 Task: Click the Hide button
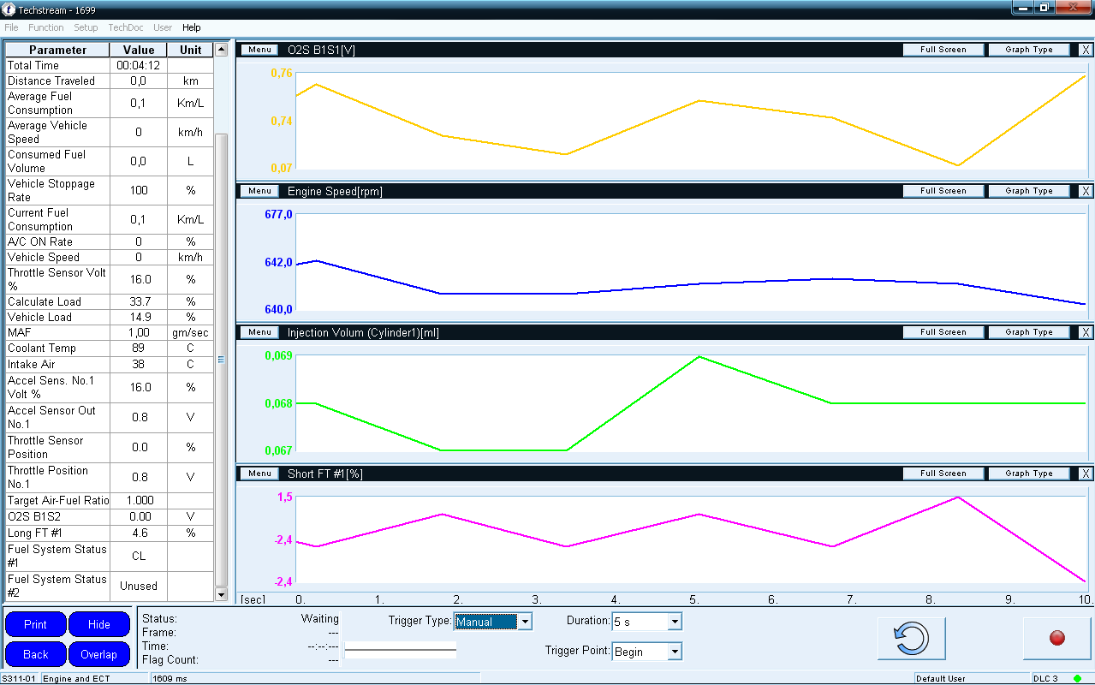tap(99, 624)
